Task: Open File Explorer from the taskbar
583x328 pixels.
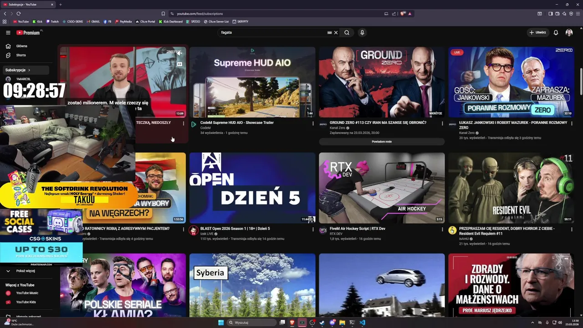Action: pos(342,323)
